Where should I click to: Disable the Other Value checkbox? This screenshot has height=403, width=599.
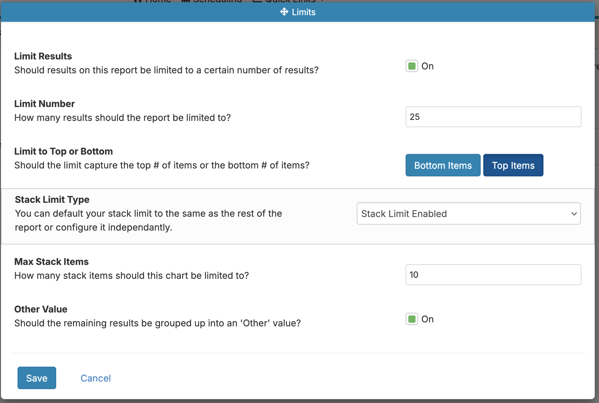(x=412, y=319)
